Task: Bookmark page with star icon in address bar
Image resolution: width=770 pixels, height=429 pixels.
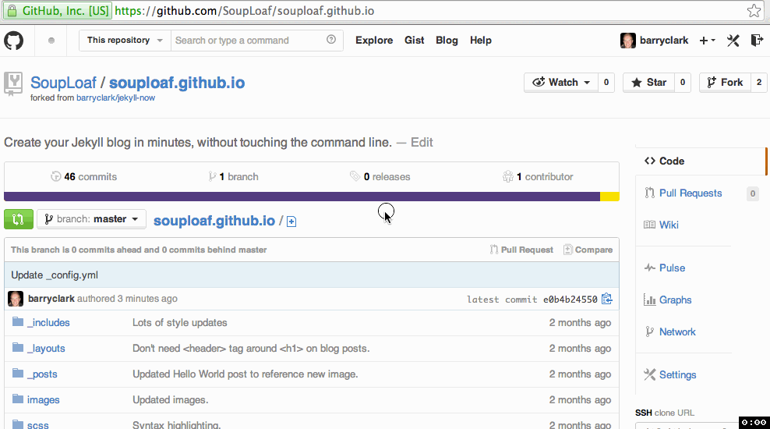Action: [x=754, y=11]
